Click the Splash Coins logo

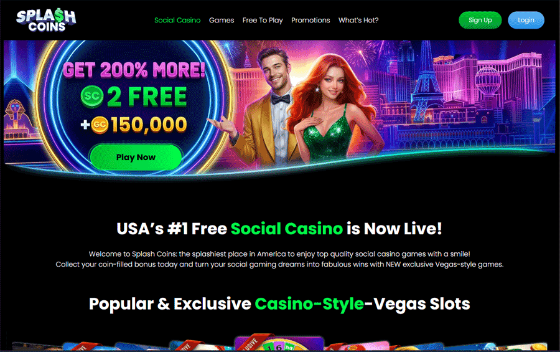[46, 21]
